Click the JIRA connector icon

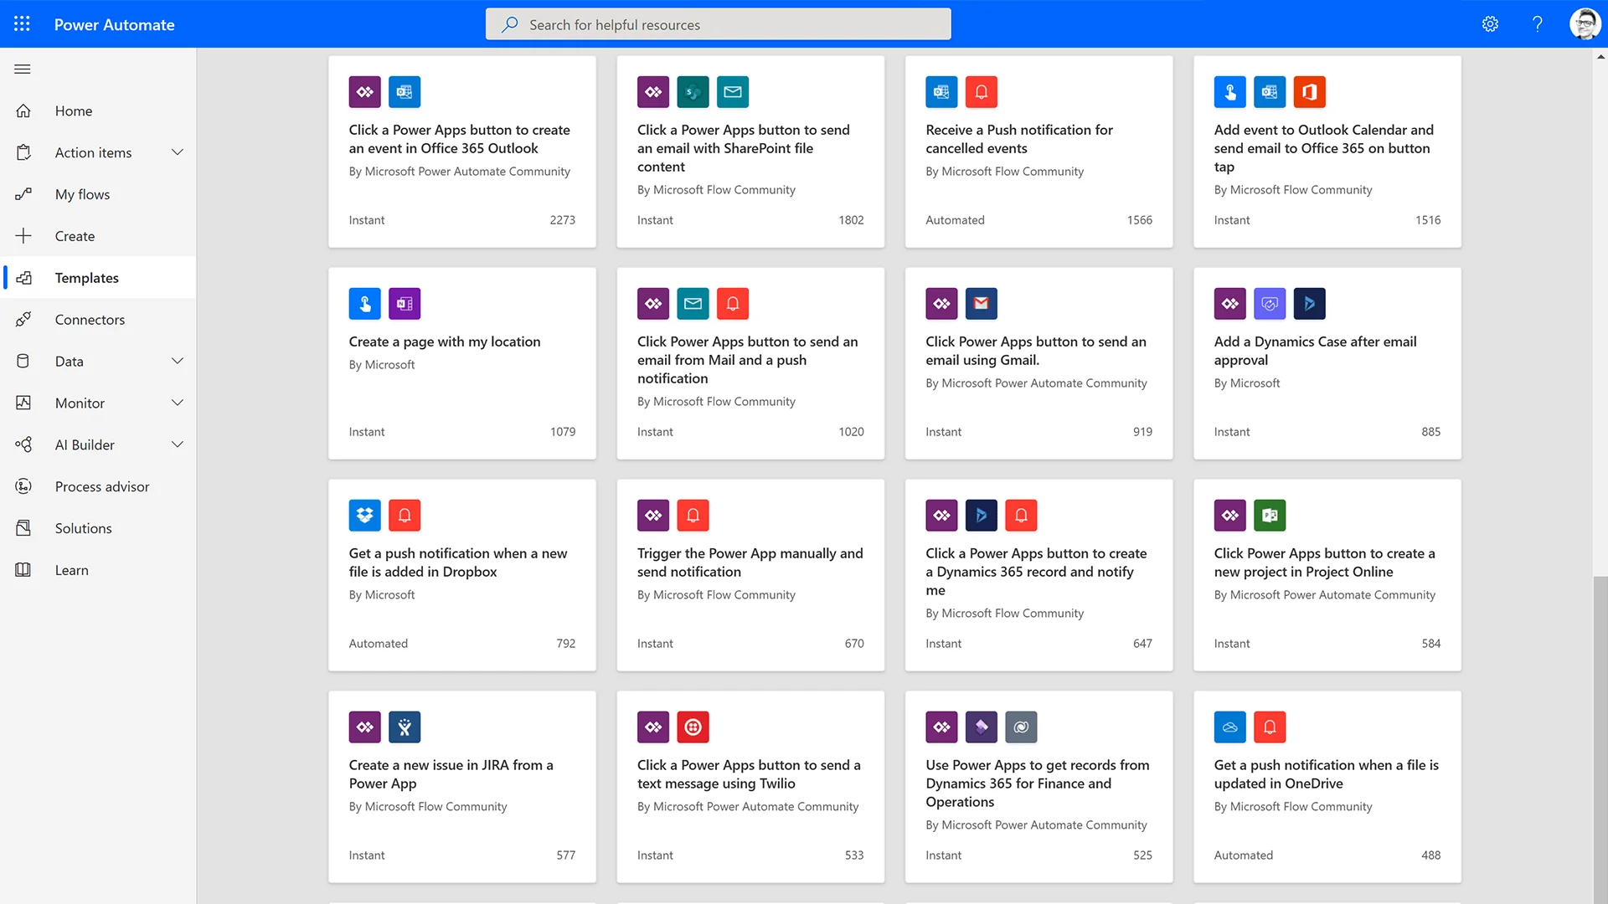405,727
